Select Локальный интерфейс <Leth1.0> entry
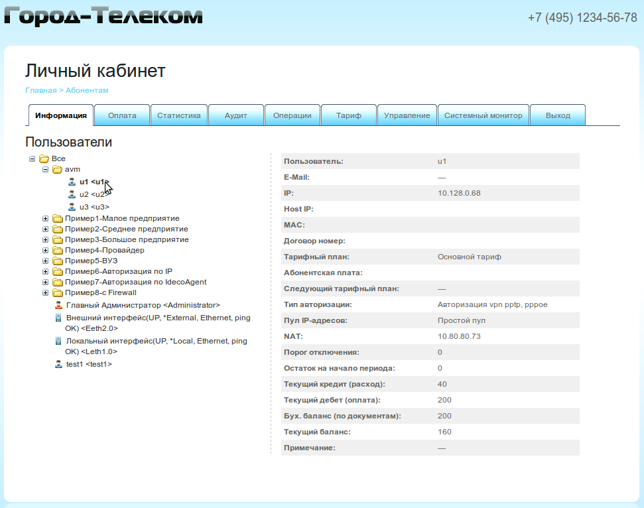Image resolution: width=644 pixels, height=508 pixels. 156,346
